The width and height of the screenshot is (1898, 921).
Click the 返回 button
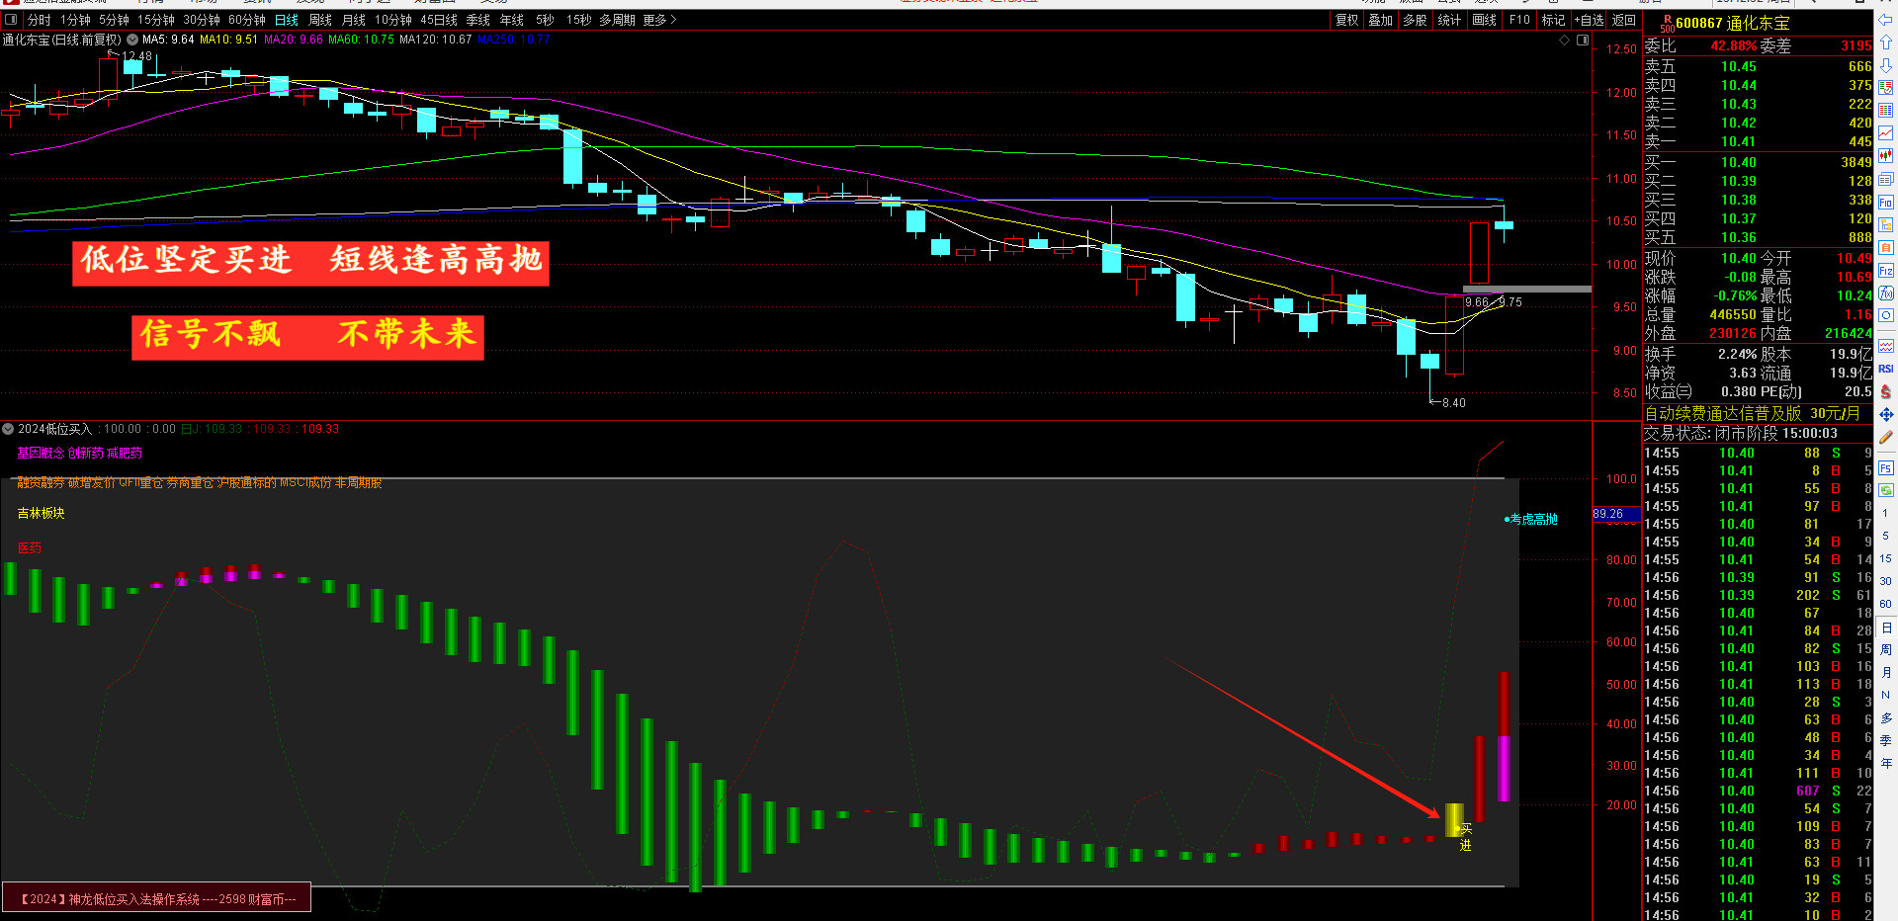pos(1624,20)
